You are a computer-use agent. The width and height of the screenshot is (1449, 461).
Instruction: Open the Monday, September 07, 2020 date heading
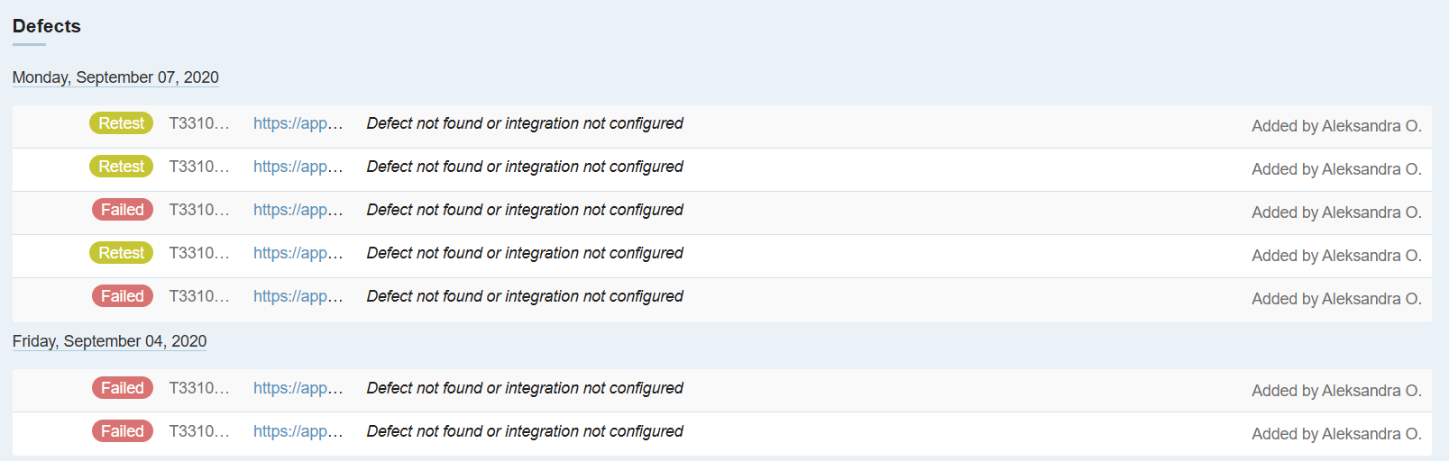coord(115,77)
